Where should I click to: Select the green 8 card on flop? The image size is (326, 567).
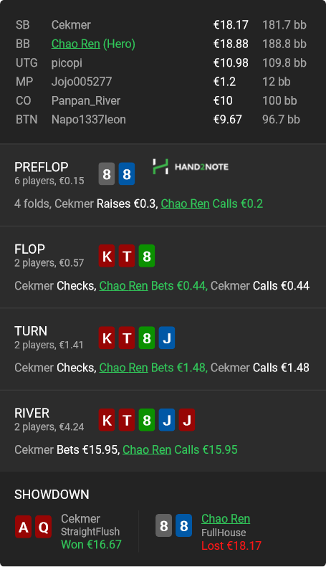coord(147,256)
